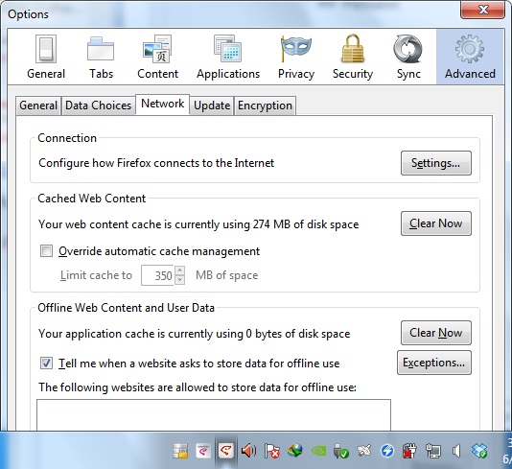Open the NVIDIA tray icon
512x469 pixels.
coord(318,452)
